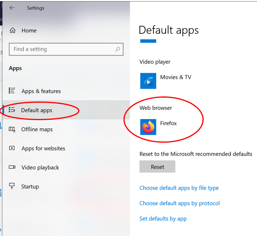This screenshot has width=257, height=236.
Task: Open Offline maps settings
Action: (66, 129)
